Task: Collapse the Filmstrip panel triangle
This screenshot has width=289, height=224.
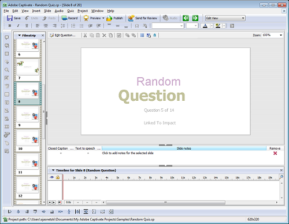Action: [x=19, y=35]
